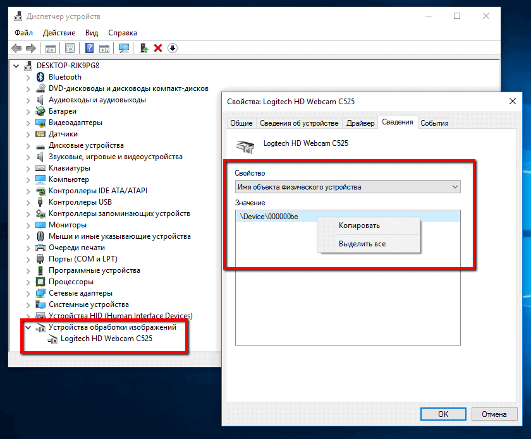The height and width of the screenshot is (439, 531).
Task: Click the Клавиатуры keyboard icon
Action: point(40,168)
